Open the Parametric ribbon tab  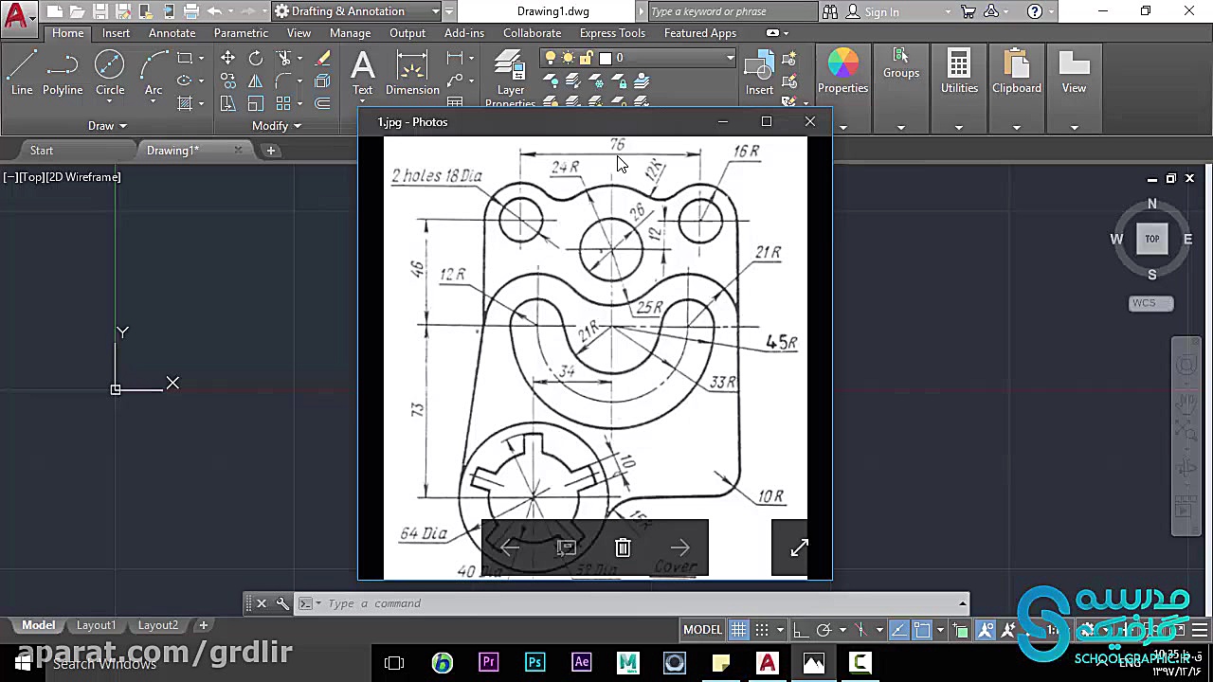(241, 33)
